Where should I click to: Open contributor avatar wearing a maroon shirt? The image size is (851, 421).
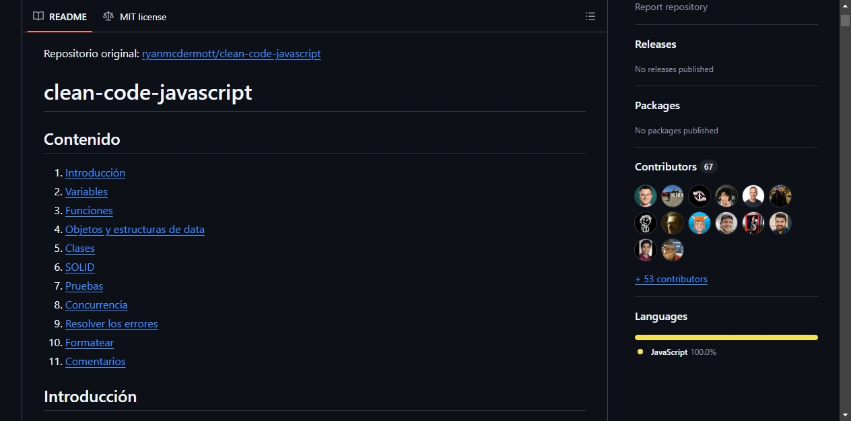coord(646,250)
